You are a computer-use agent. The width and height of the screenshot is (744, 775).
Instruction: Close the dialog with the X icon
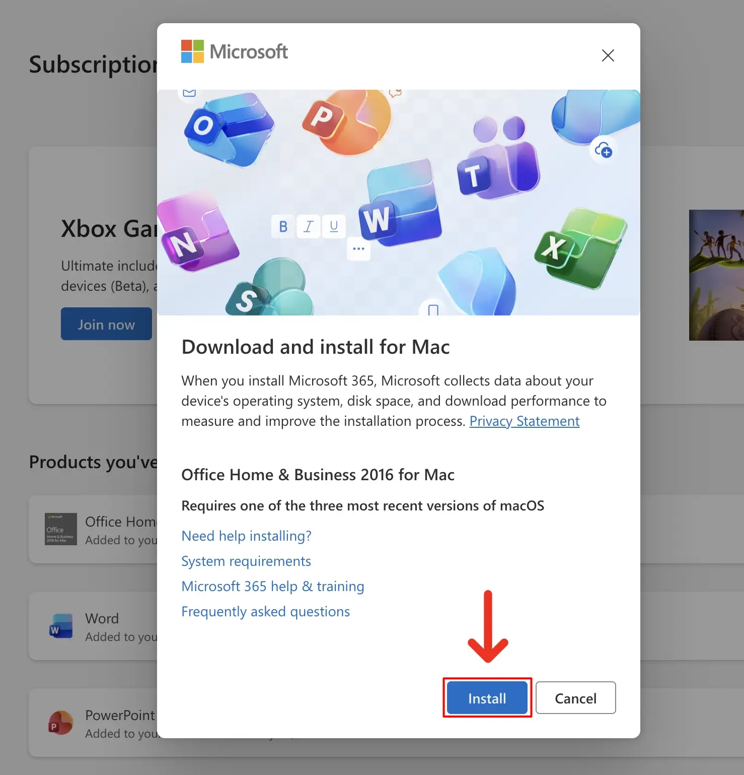tap(608, 55)
